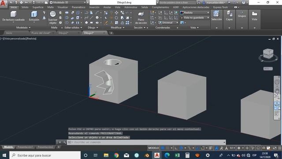Switch to the Sólido ribbon tab
Viewport: 282px width, 159px height.
pyautogui.click(x=25, y=7)
